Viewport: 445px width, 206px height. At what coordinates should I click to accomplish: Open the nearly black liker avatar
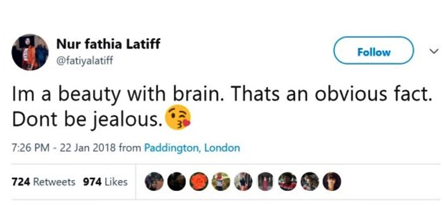176,182
